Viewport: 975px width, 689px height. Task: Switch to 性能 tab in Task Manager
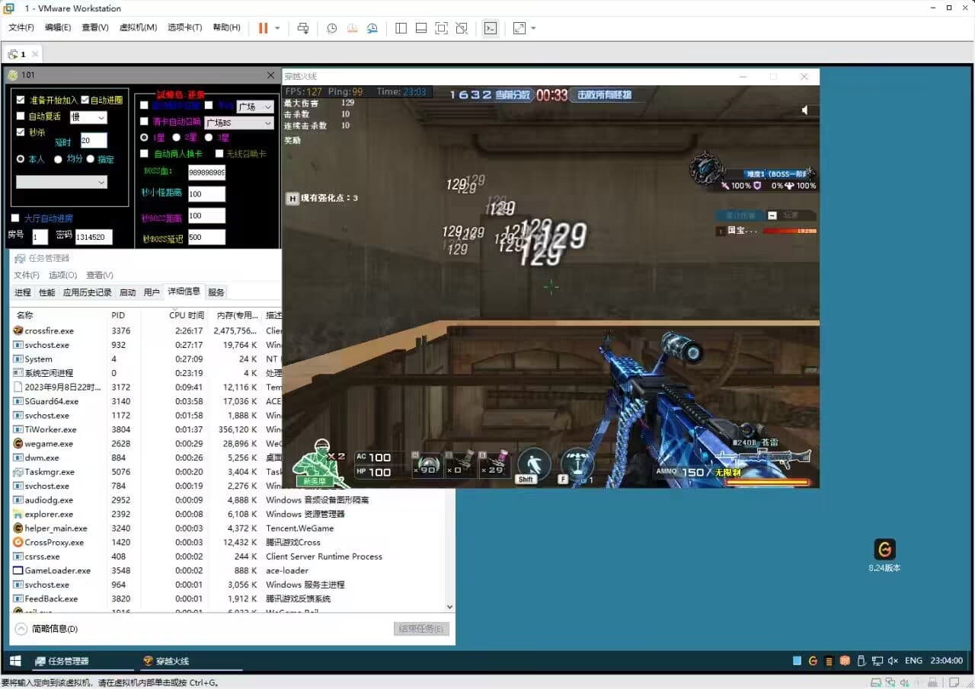click(47, 292)
